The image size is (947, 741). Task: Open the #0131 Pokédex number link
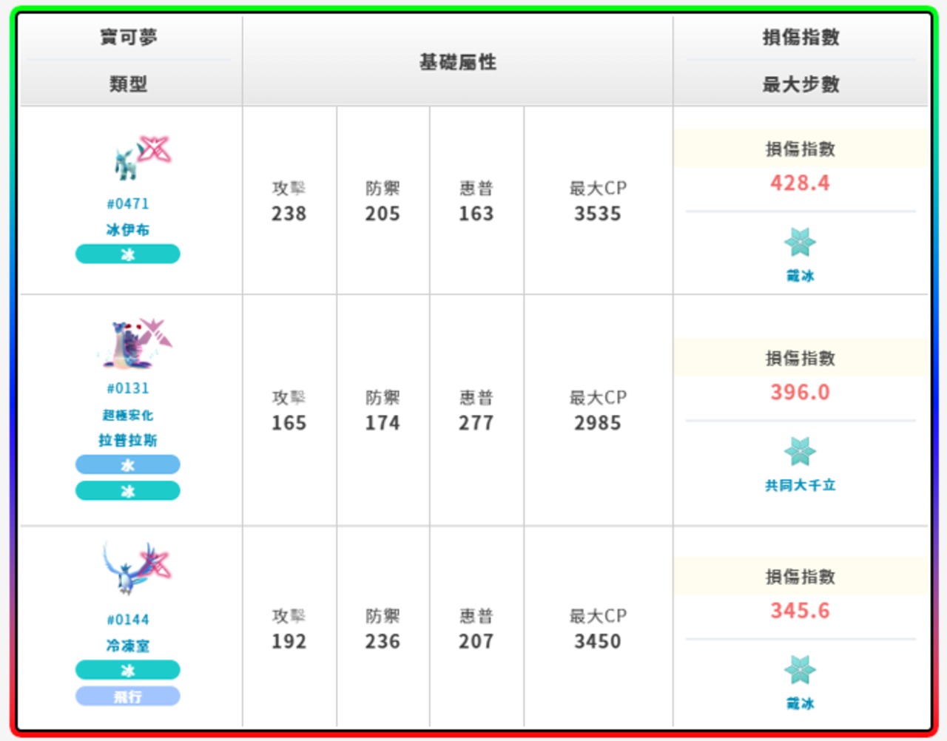[x=128, y=388]
